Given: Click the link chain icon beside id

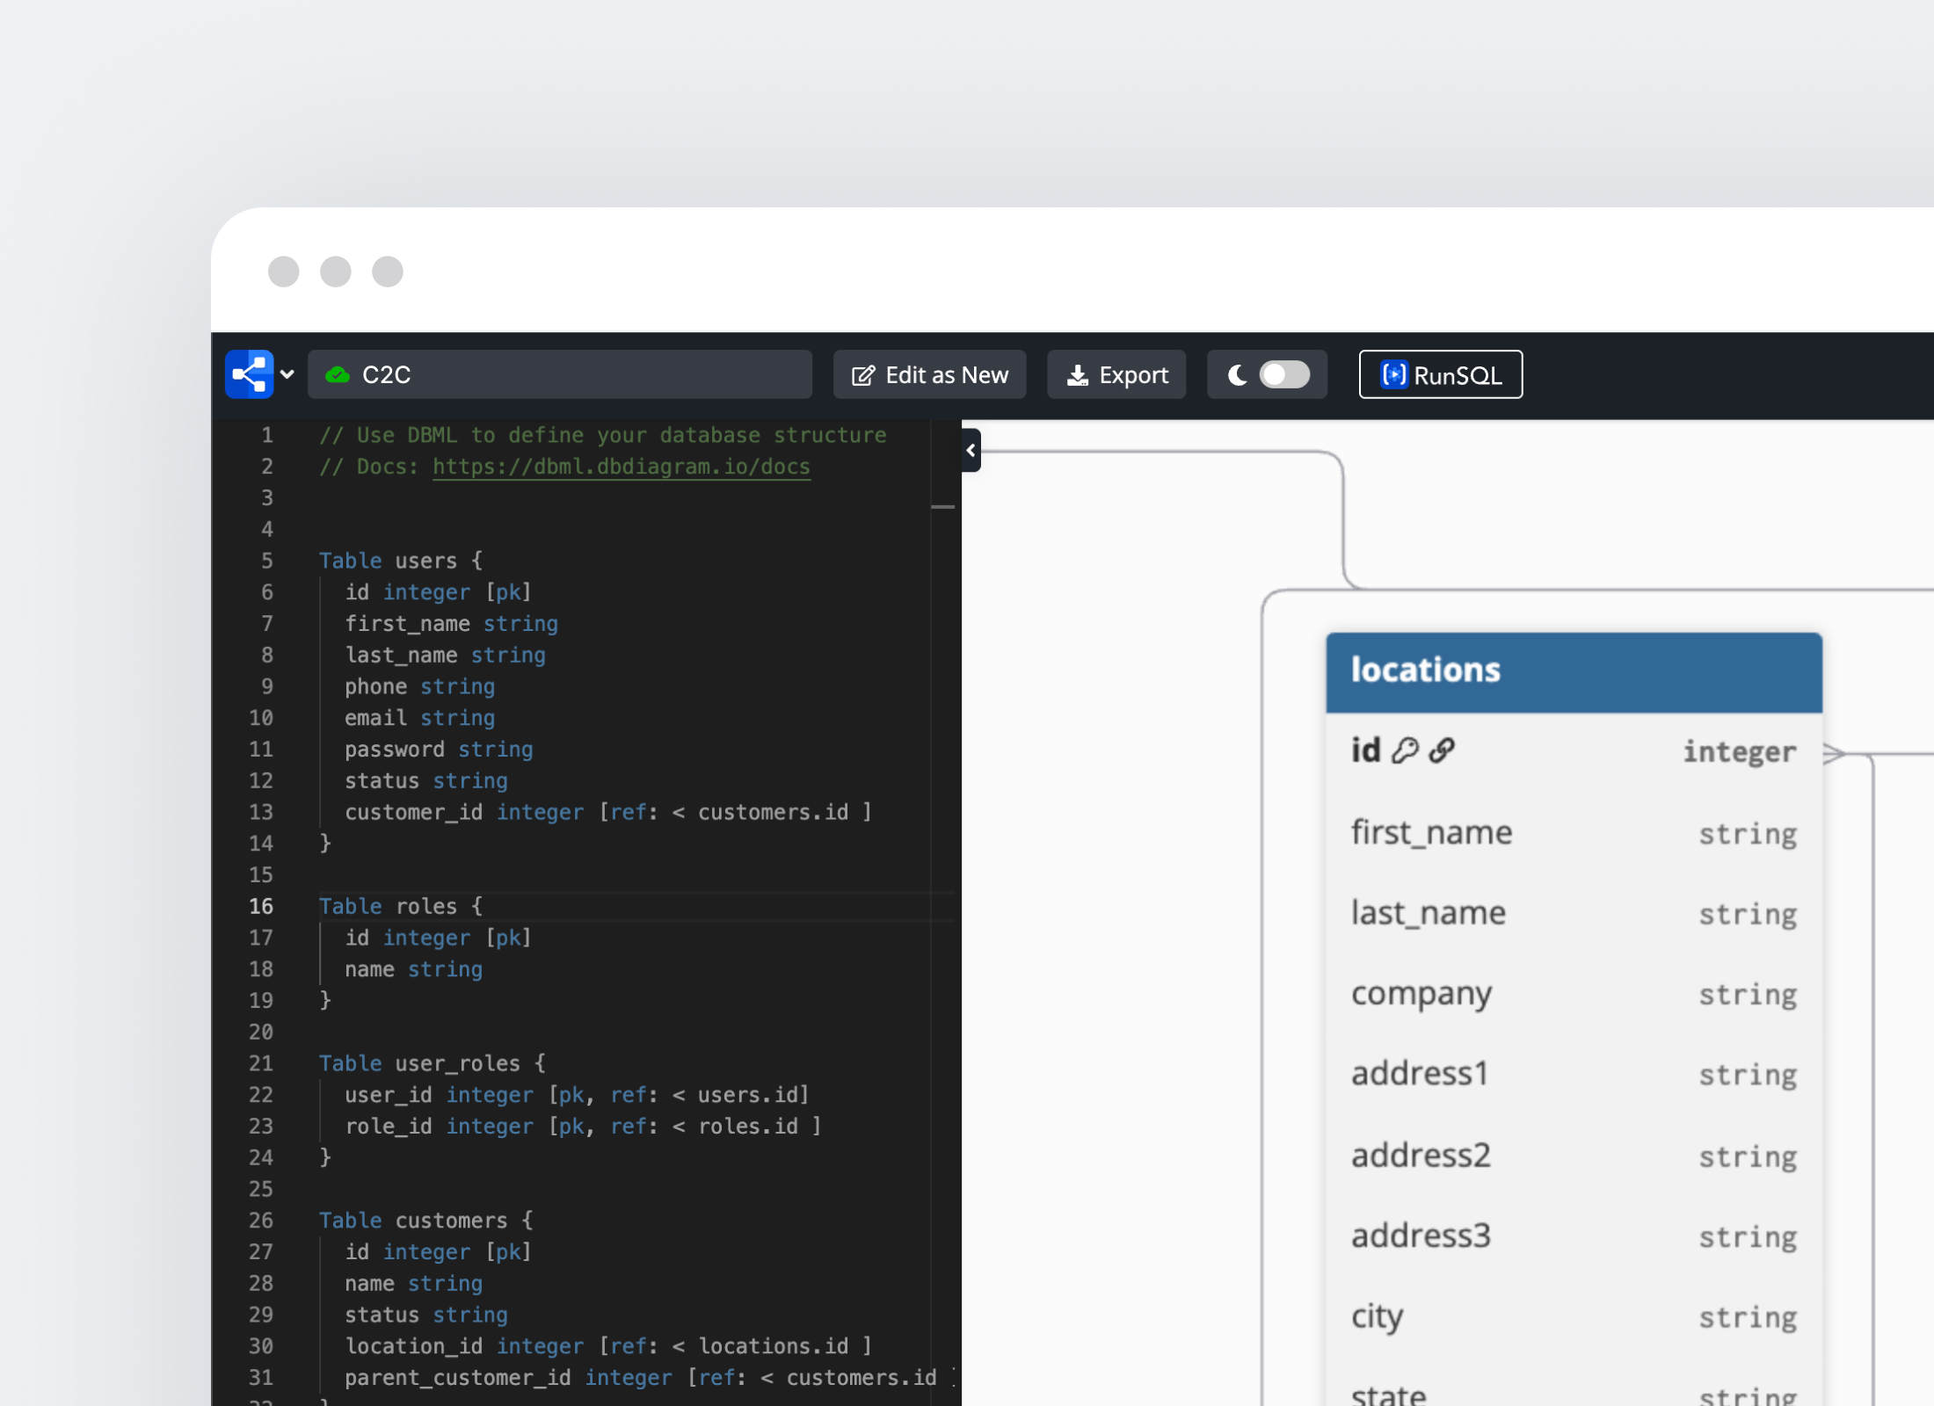Looking at the screenshot, I should (1442, 750).
